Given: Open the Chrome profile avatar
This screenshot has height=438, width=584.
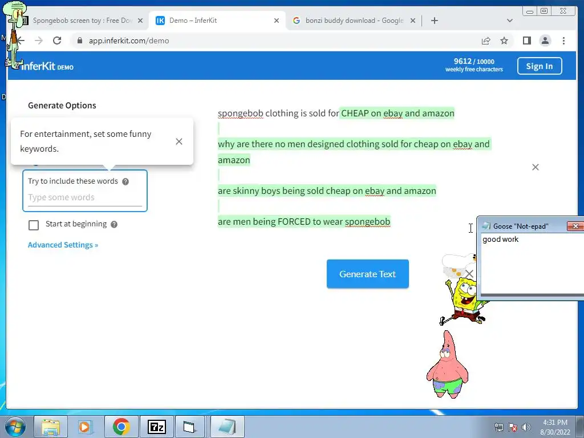Looking at the screenshot, I should 545,40.
